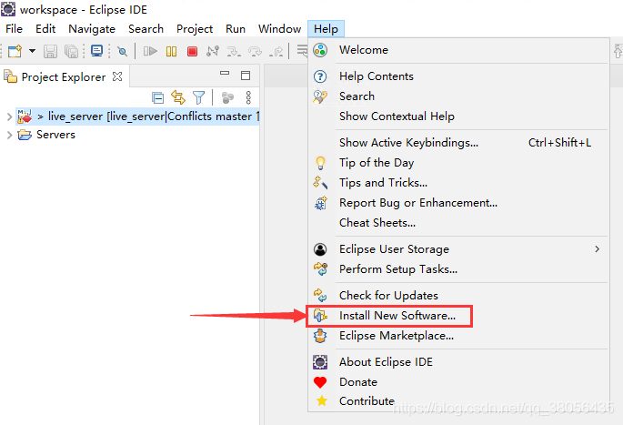This screenshot has width=623, height=425.
Task: Click the Save All toolbar icon
Action: (72, 51)
